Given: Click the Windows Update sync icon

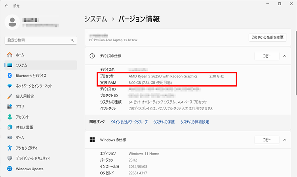Looking at the screenshot, I should [x=10, y=169].
